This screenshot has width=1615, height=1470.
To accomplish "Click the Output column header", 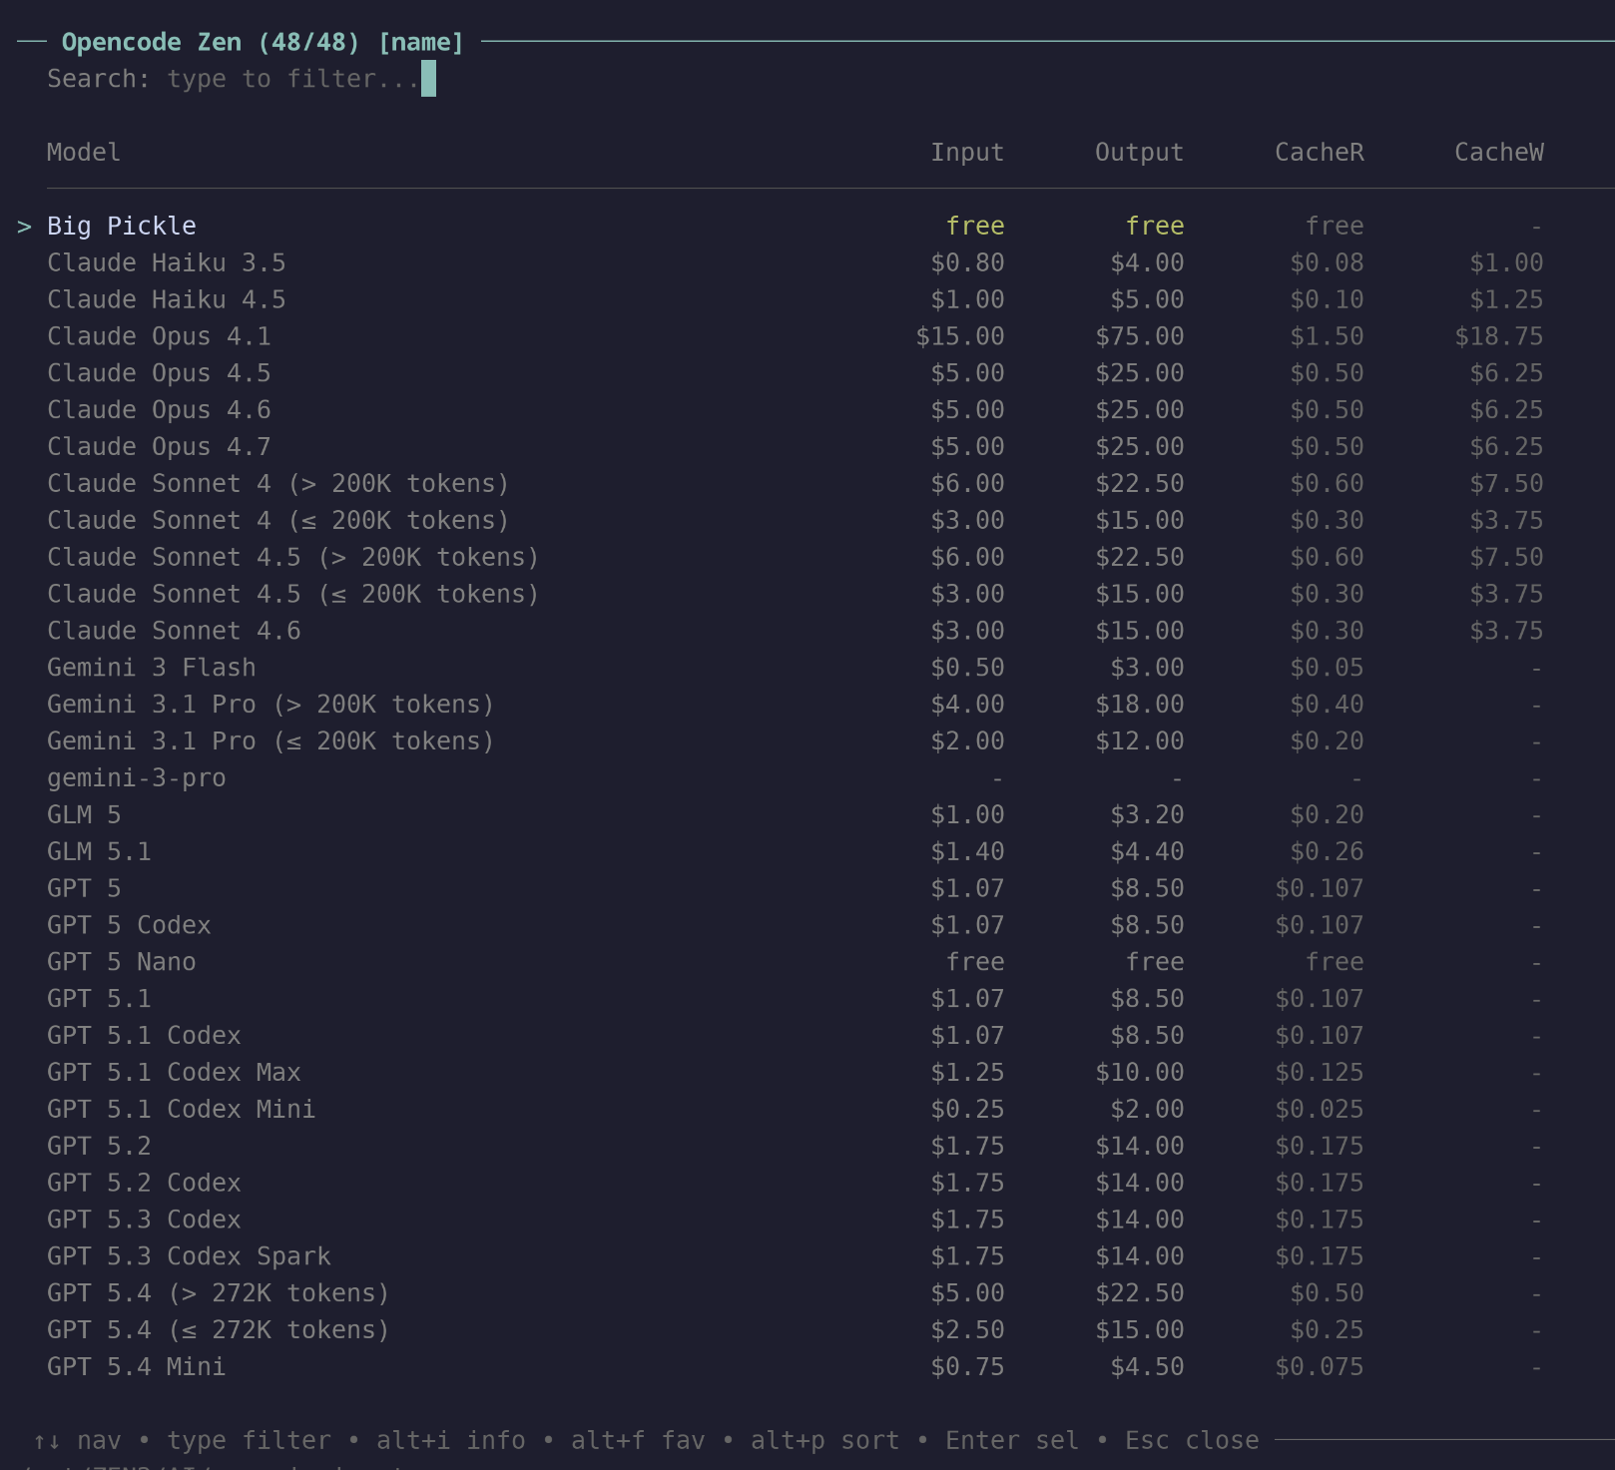I will 1139,153.
